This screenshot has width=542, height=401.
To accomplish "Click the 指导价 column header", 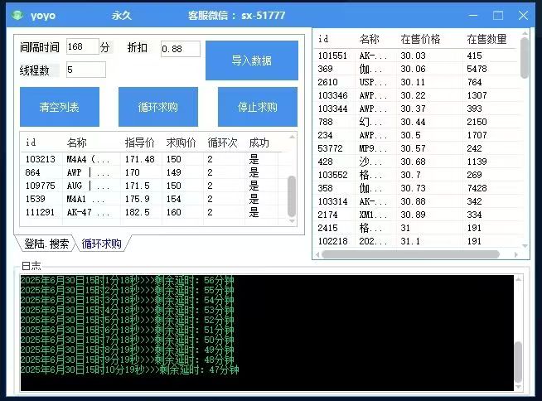I will (140, 143).
